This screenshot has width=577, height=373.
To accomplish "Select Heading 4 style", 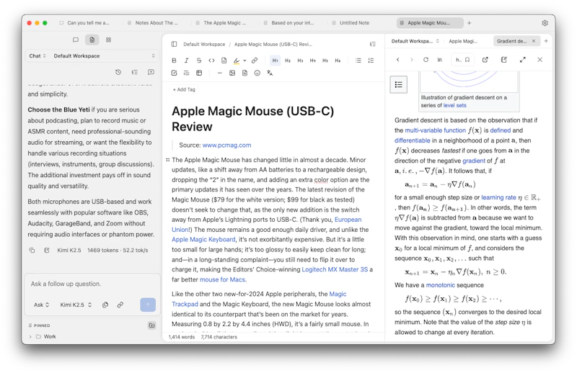I will [312, 60].
